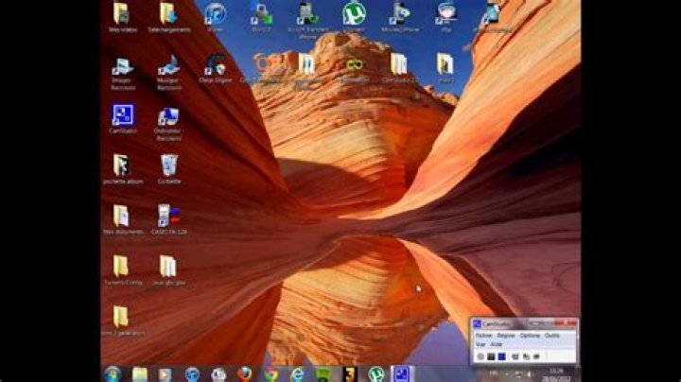Select the Cheat Engine desktop shortcut
This screenshot has width=681, height=382.
[x=216, y=69]
